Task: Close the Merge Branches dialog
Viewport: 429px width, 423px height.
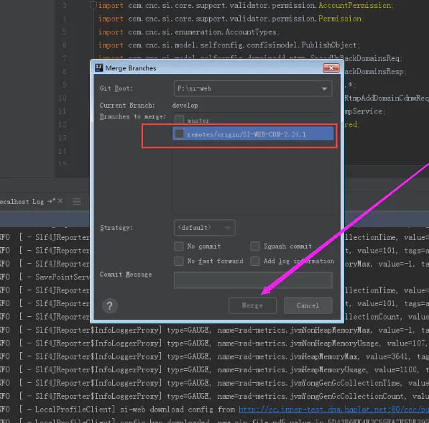Action: coord(331,68)
